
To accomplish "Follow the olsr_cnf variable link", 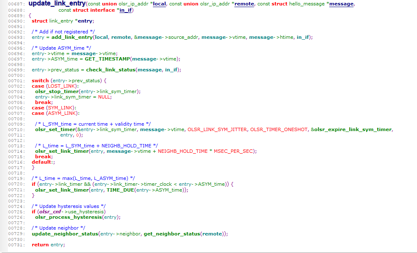I will 50,212.
